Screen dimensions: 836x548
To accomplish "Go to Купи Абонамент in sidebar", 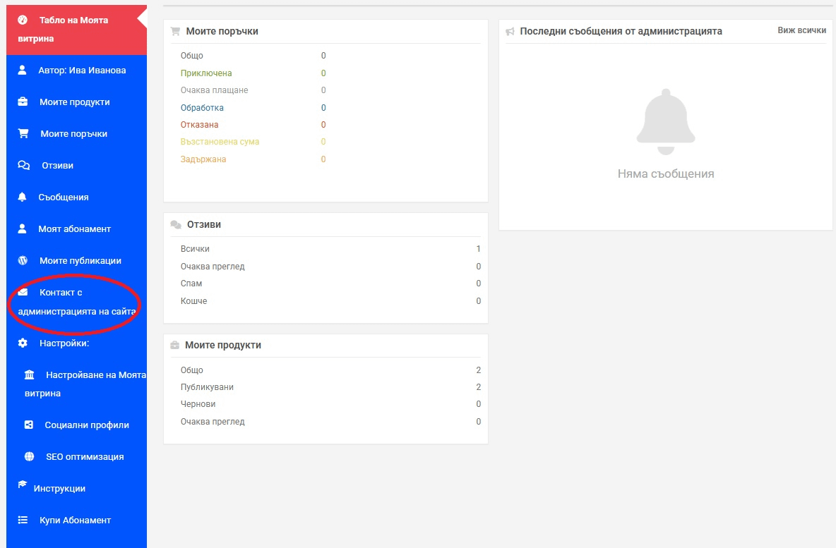I will point(75,520).
